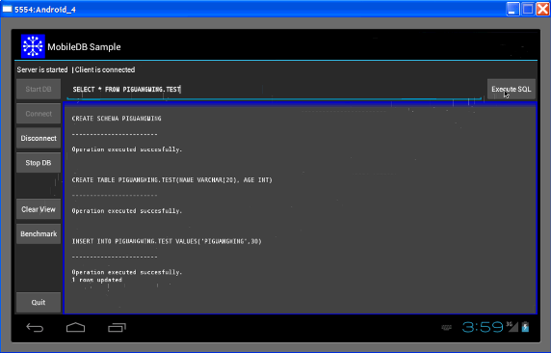Stop the database with Stop DB

(x=39, y=163)
